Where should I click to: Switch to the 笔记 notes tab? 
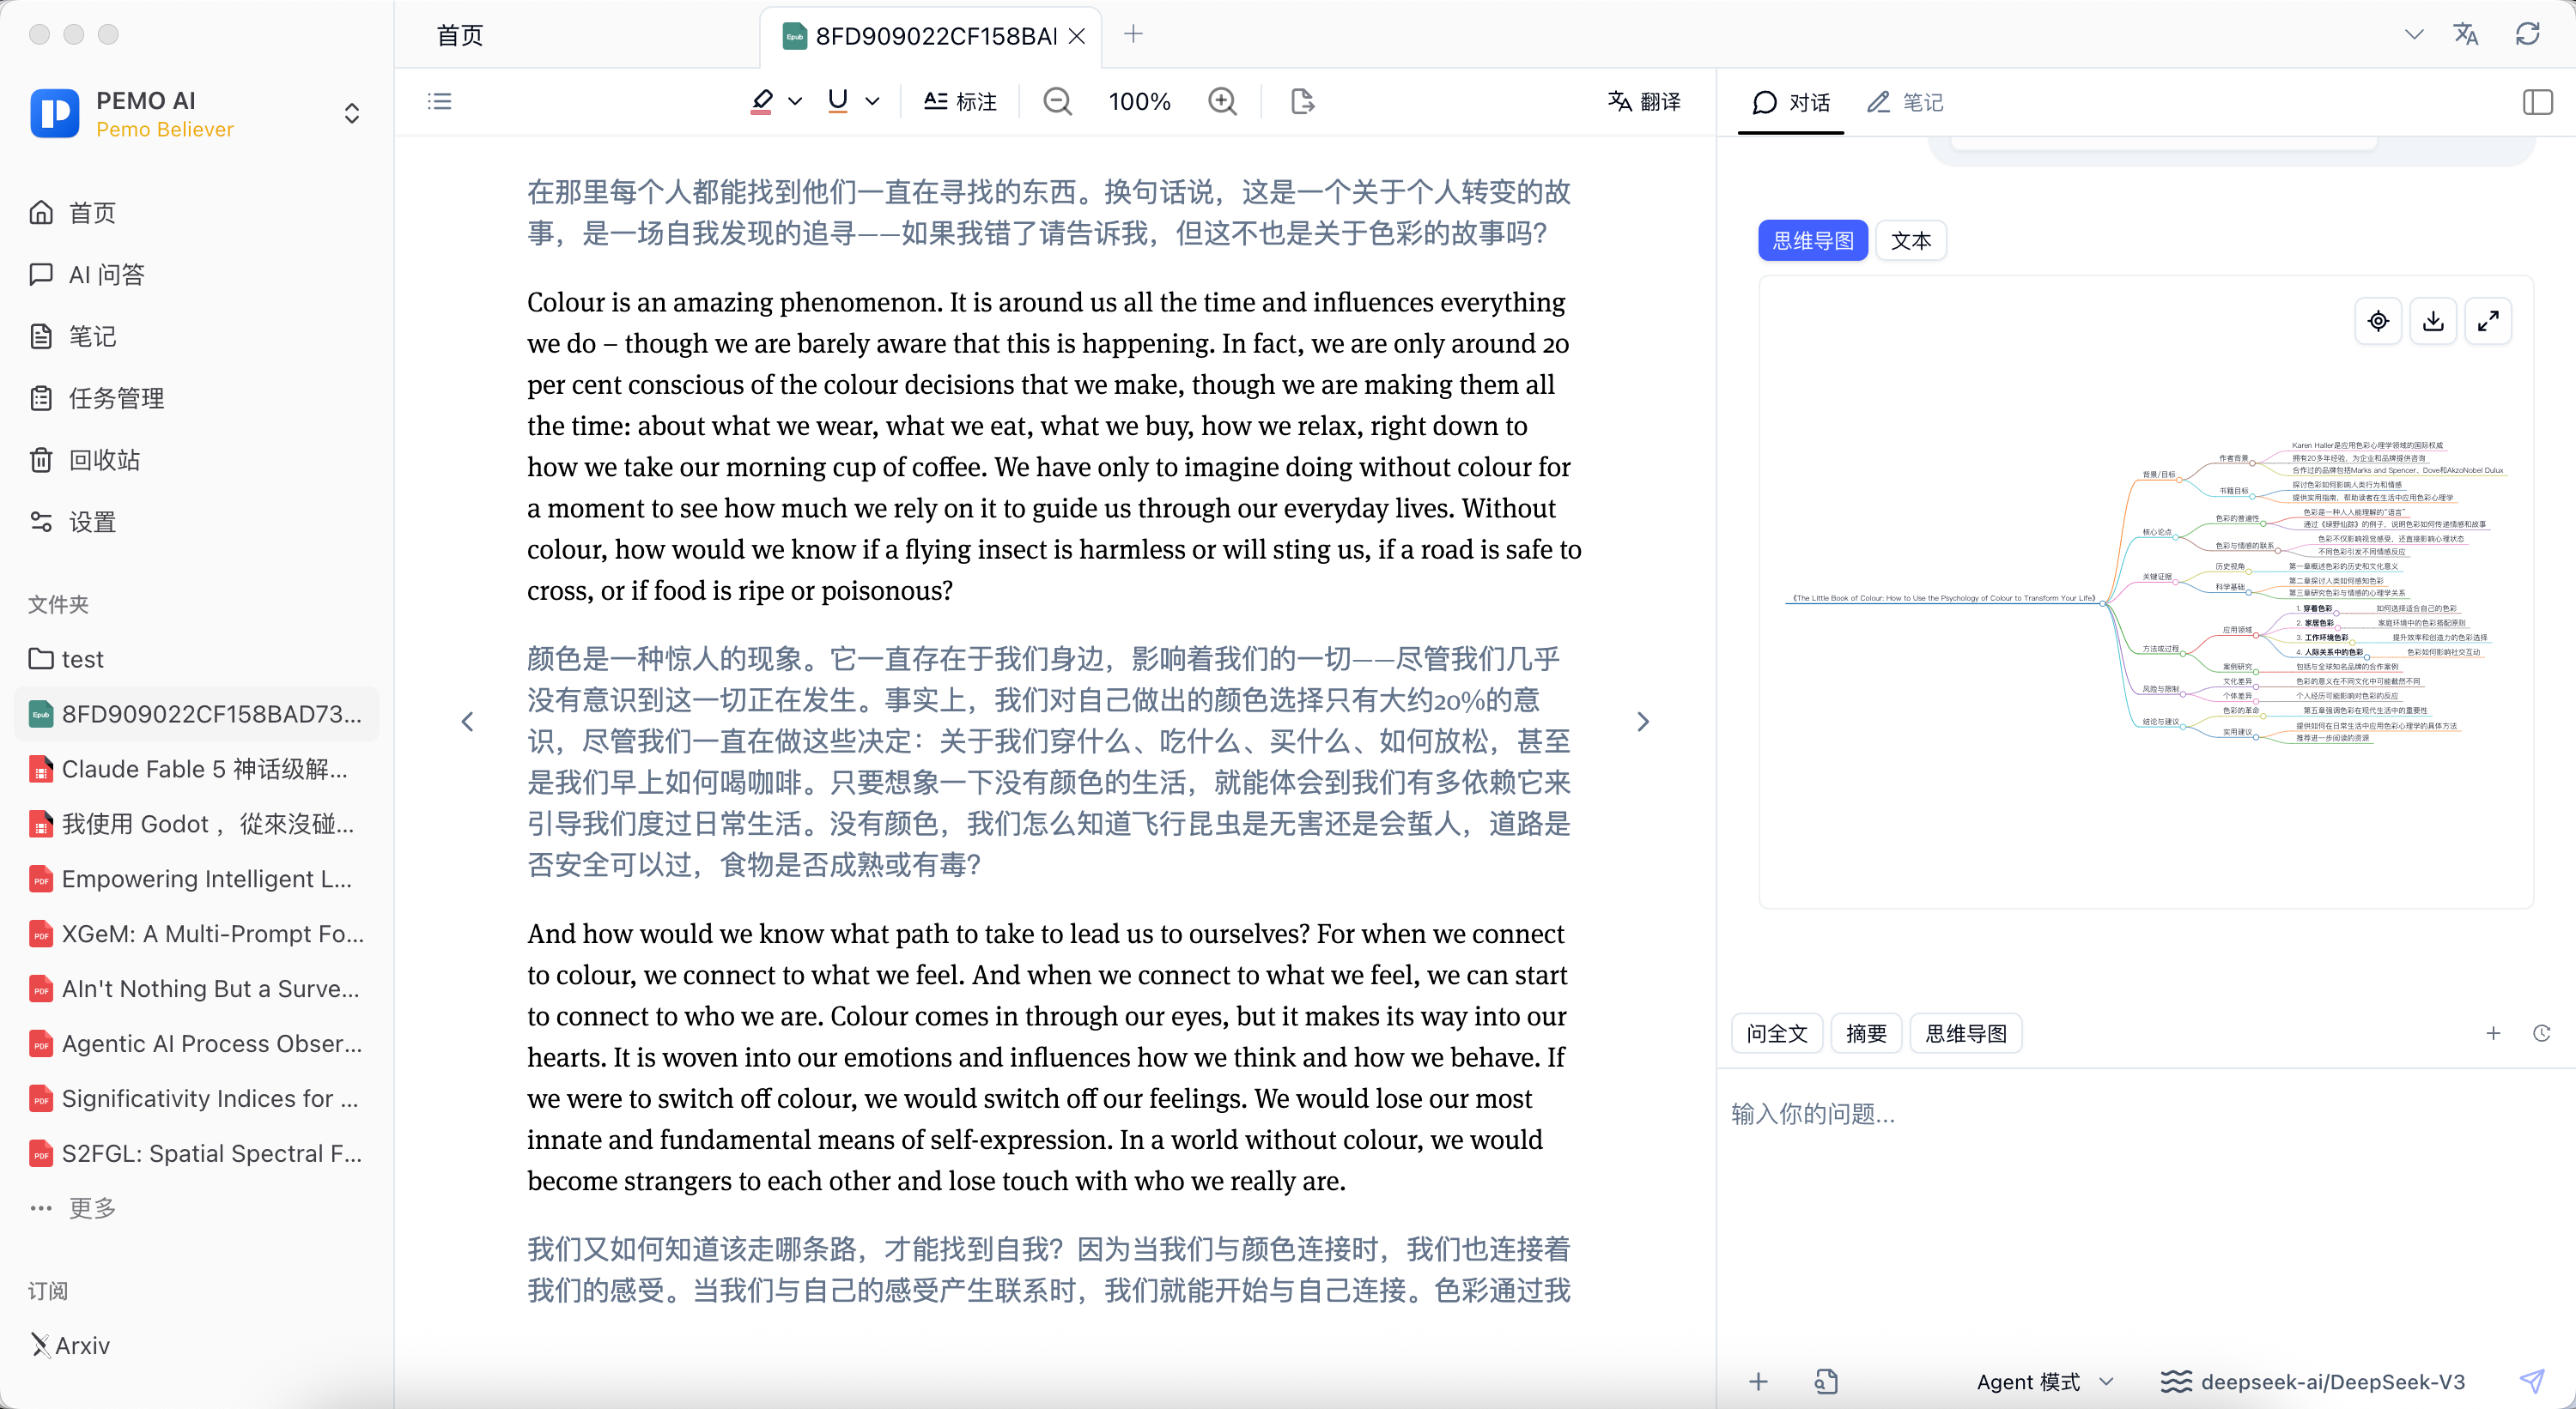click(x=1905, y=102)
